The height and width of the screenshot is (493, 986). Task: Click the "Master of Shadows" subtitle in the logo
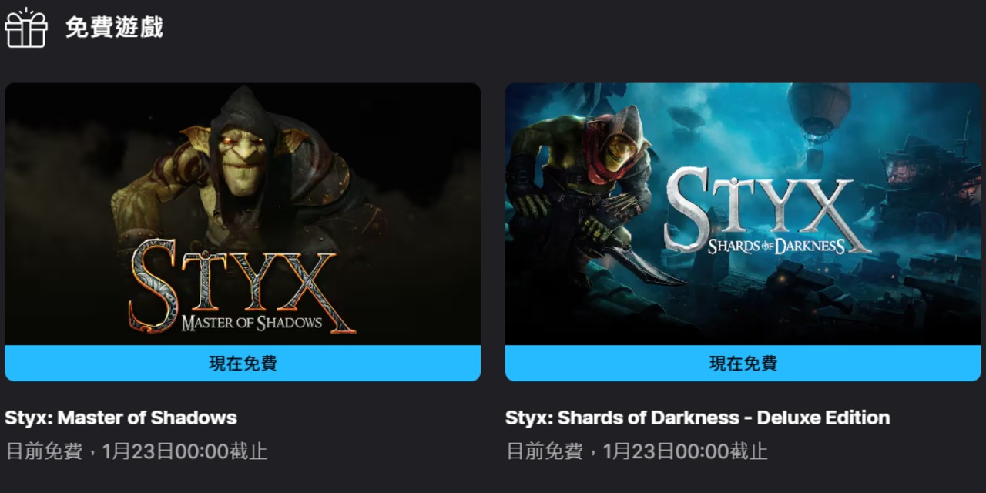[252, 322]
